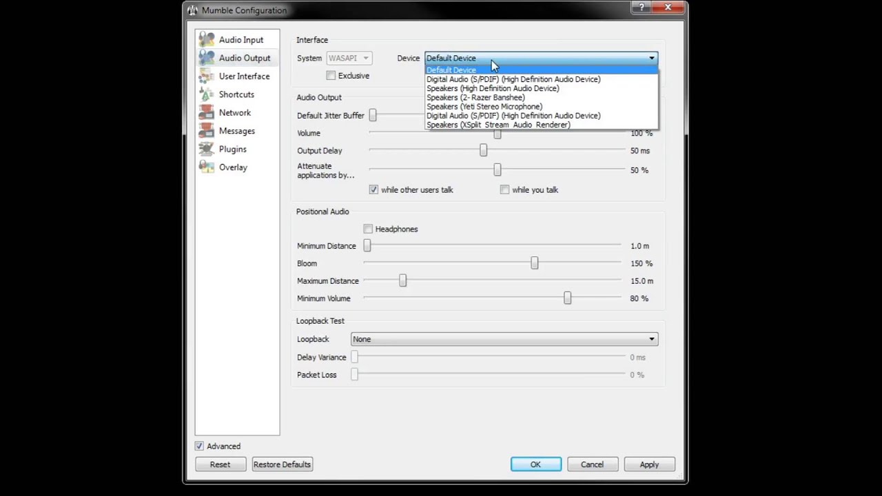
Task: Click the Output Delay slider handle
Action: pyautogui.click(x=483, y=150)
